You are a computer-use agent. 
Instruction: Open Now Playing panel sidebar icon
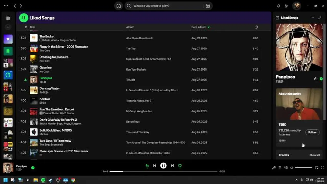(277, 18)
